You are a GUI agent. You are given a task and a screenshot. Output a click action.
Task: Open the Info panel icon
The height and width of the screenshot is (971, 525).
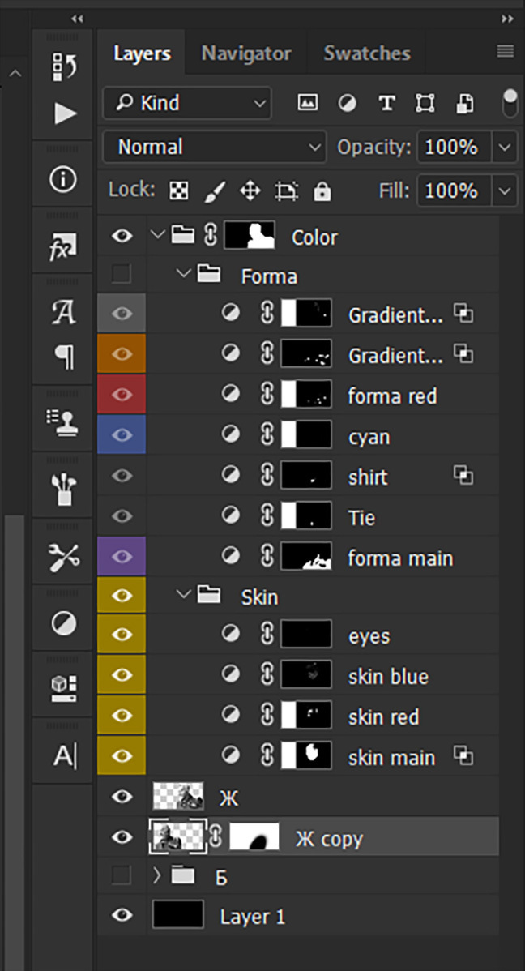[63, 180]
